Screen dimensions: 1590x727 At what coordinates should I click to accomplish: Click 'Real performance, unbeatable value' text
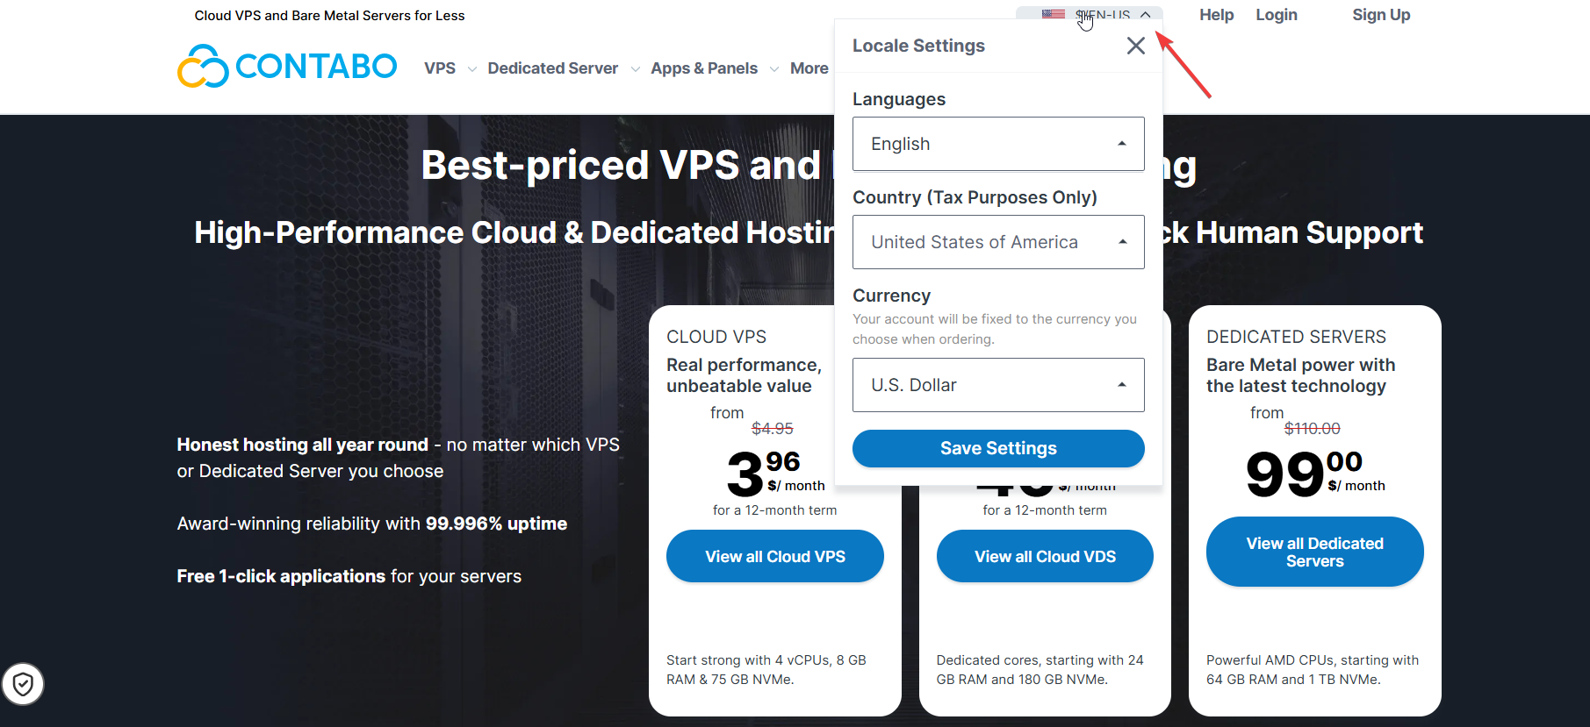click(744, 375)
